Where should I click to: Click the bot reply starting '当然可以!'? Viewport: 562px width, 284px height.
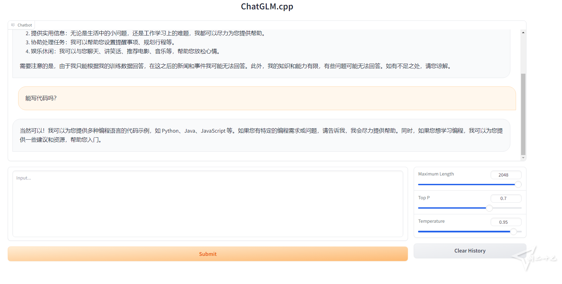[x=261, y=135]
